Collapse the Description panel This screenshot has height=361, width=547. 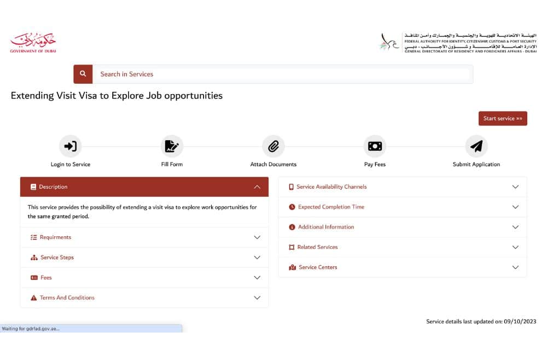click(x=257, y=187)
